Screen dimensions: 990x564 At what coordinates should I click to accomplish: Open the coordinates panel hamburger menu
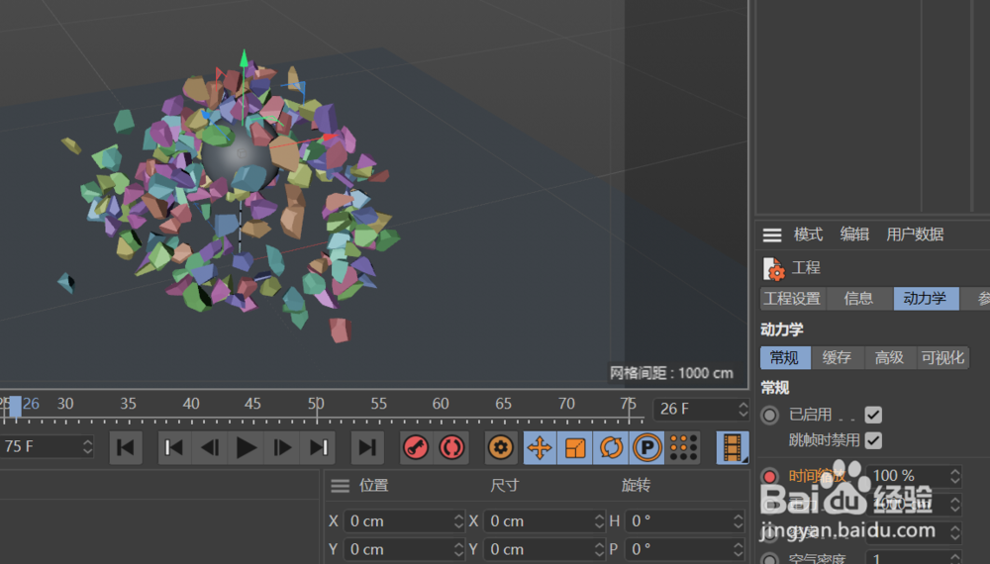341,485
